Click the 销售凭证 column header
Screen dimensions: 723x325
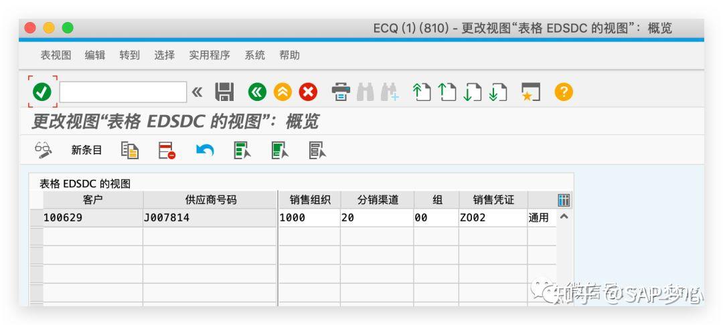[493, 200]
